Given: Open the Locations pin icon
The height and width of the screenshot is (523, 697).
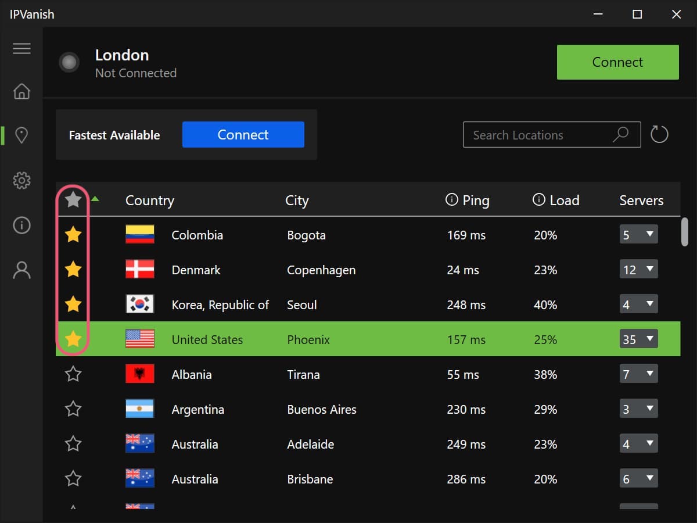Looking at the screenshot, I should coord(21,135).
